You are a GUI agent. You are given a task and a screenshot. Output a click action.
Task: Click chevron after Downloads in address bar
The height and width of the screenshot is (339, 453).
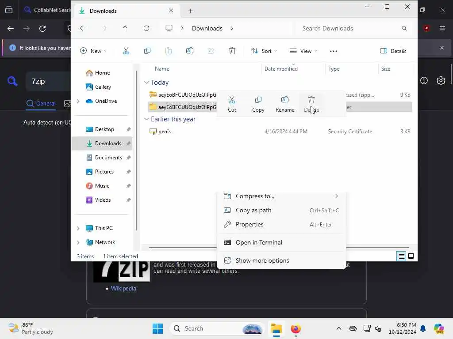[232, 28]
